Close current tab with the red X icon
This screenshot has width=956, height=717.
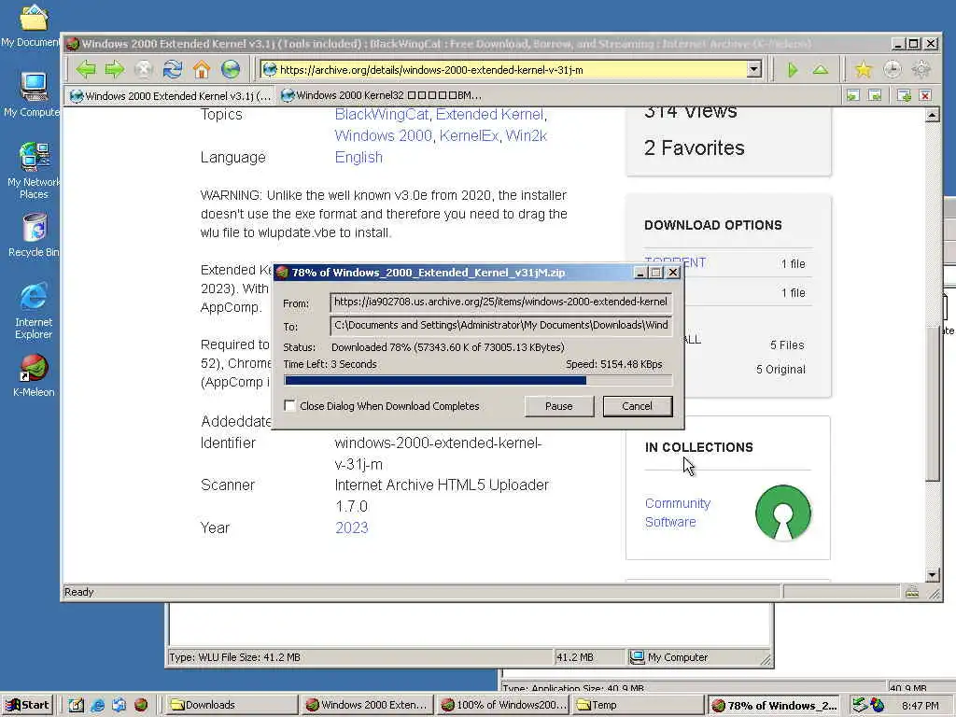pyautogui.click(x=925, y=95)
